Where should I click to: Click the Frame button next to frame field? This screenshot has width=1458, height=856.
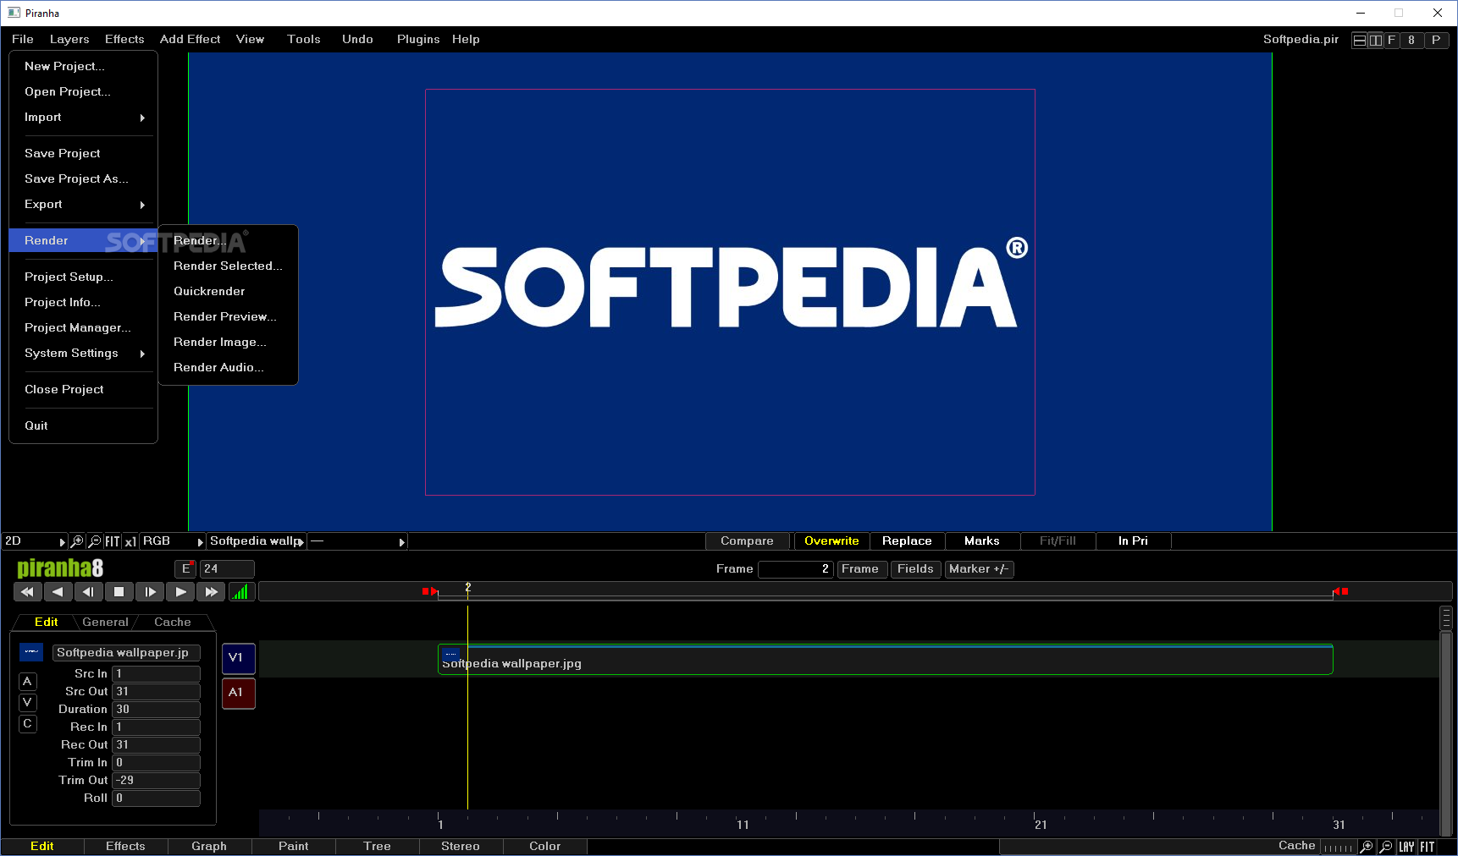[x=860, y=569]
